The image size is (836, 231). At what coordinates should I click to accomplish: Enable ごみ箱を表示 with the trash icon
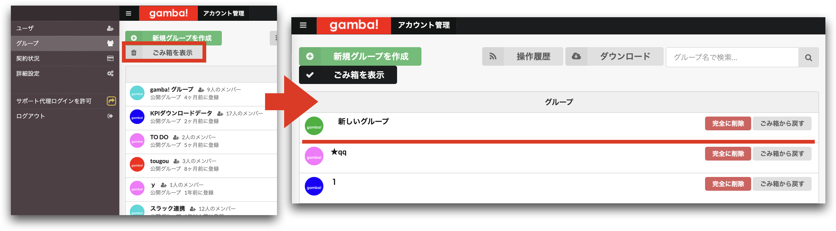164,52
